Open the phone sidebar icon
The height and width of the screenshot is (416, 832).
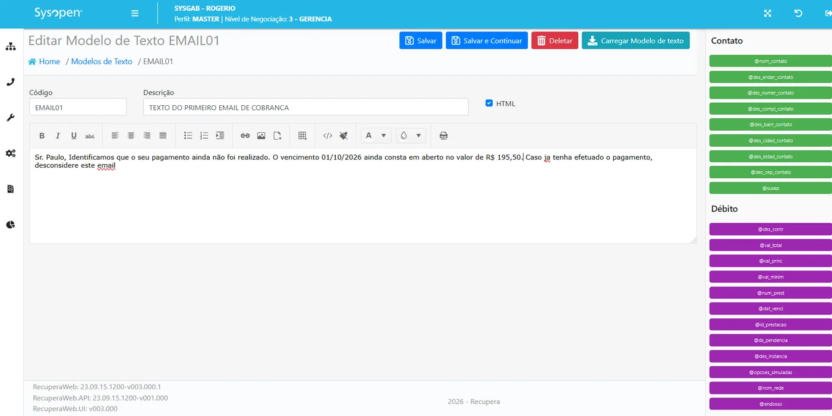coord(11,82)
